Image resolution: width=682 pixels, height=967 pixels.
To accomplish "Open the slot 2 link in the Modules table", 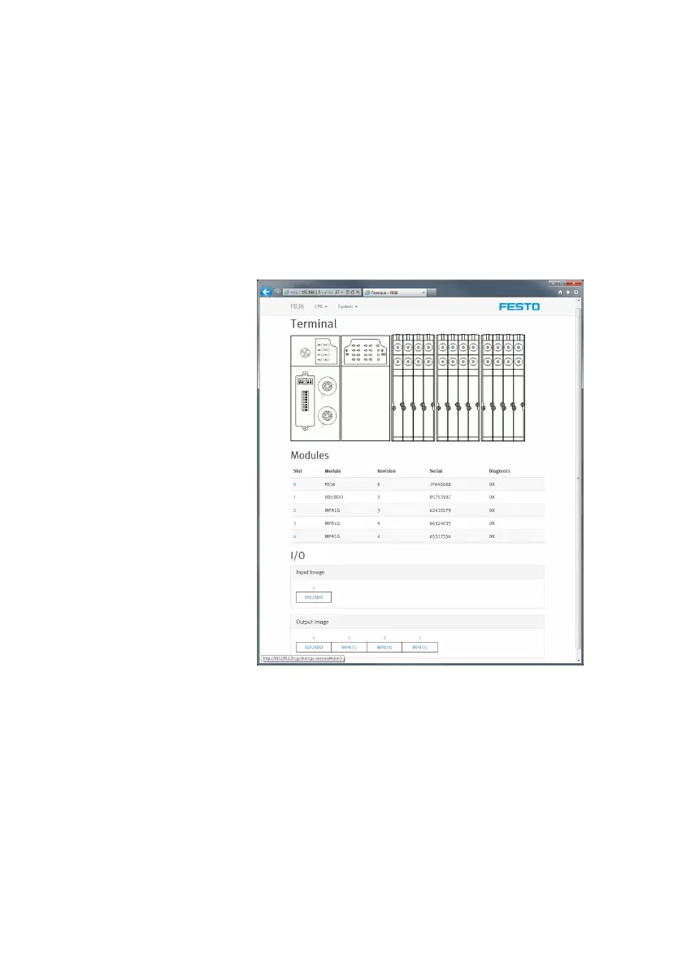I will 295,510.
